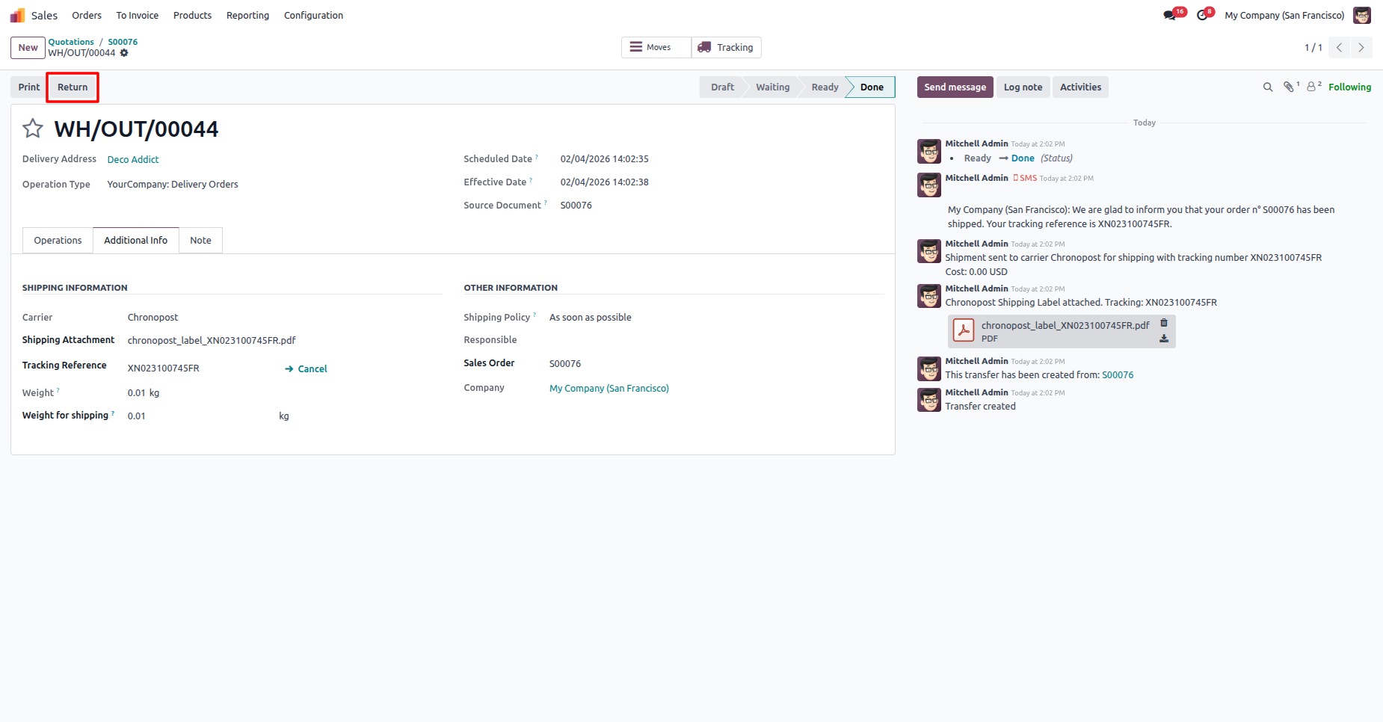The height and width of the screenshot is (722, 1383).
Task: Click the Shipping Policy value As soon as possible
Action: point(591,318)
